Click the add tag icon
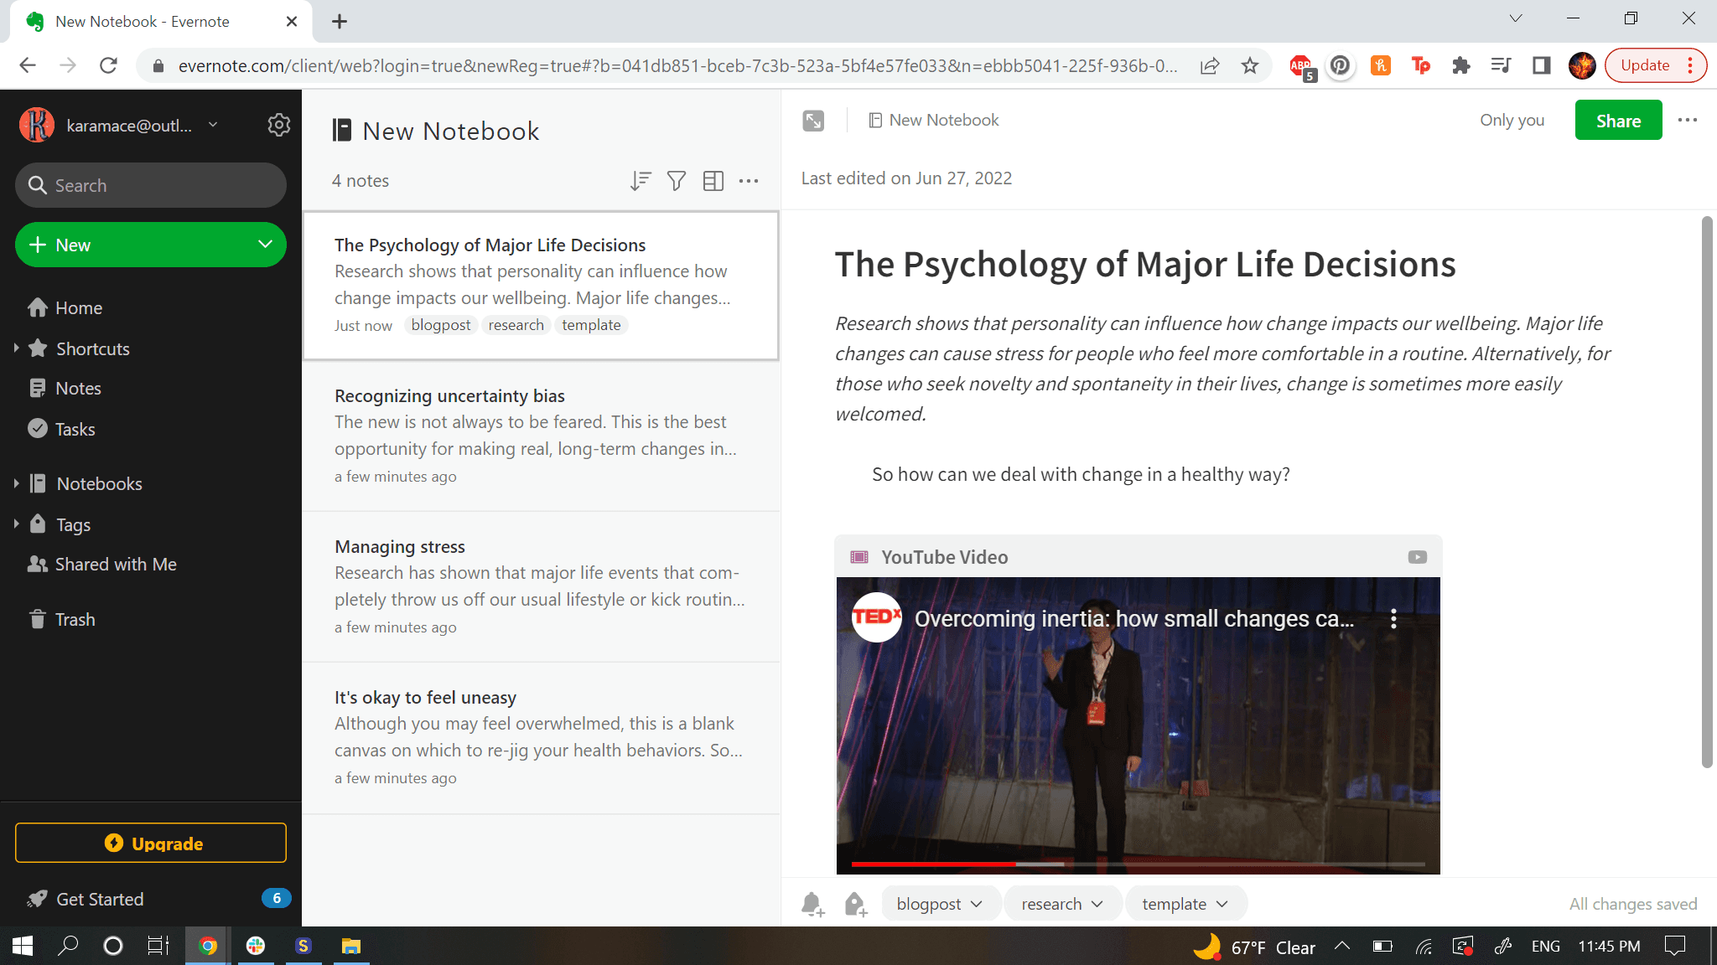1717x965 pixels. coord(855,904)
